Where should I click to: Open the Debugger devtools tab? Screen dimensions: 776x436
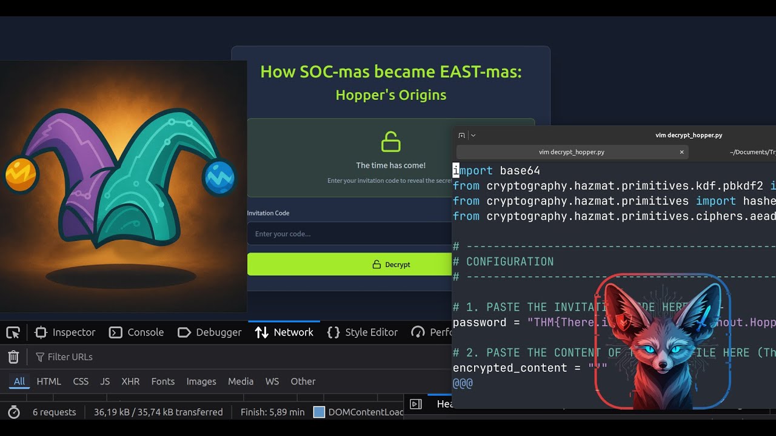[210, 332]
